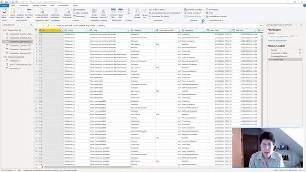Image resolution: width=306 pixels, height=172 pixels.
Task: Open query Propiedades in the ribbon
Action: coord(79,10)
